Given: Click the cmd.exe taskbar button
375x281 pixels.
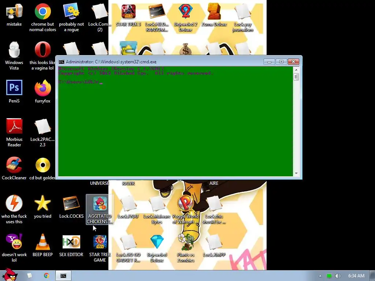Looking at the screenshot, I should [63, 276].
